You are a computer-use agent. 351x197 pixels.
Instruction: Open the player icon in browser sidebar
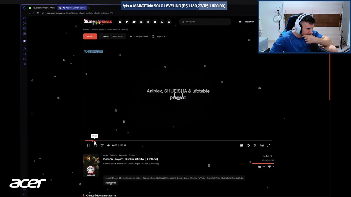coord(24,49)
